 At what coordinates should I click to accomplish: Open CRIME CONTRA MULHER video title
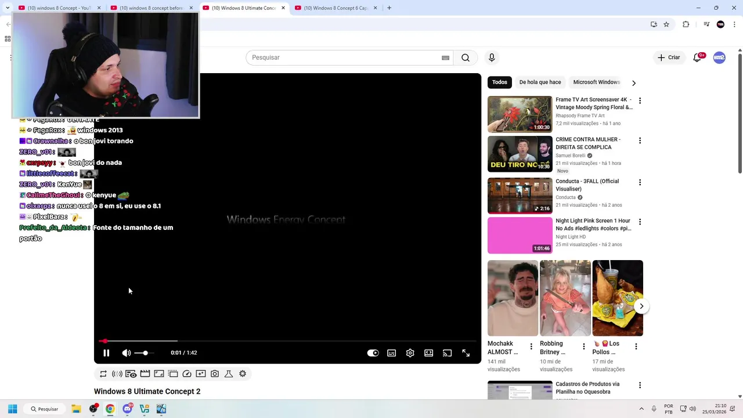coord(588,143)
